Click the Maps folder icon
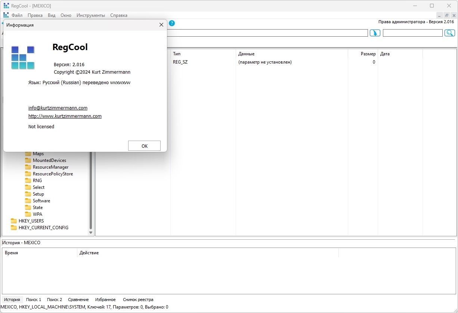Viewport: 458px width, 313px height. click(28, 154)
